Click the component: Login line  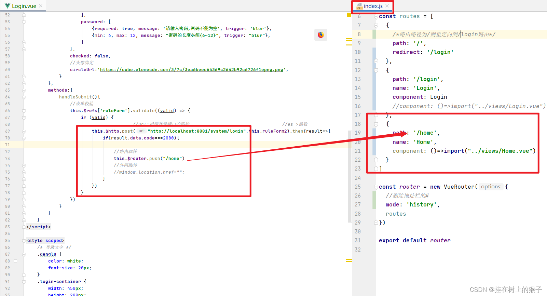[420, 97]
